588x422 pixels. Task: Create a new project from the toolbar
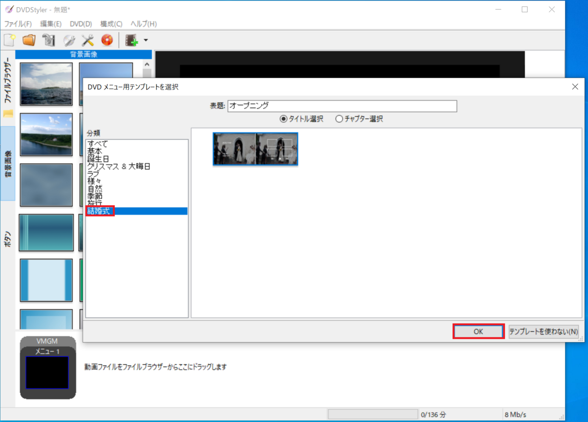(9, 40)
